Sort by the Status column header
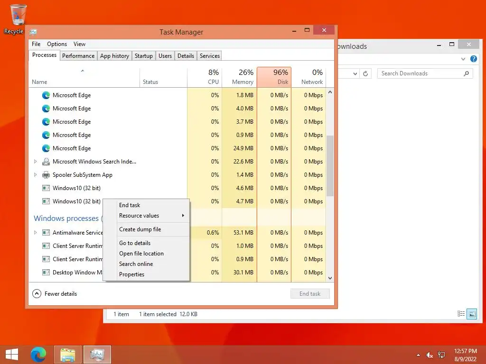This screenshot has height=364, width=486. pyautogui.click(x=163, y=77)
